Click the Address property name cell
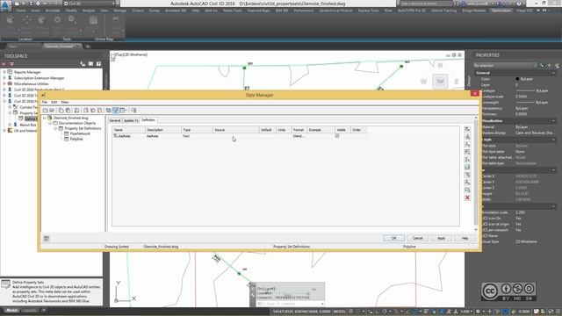 129,136
